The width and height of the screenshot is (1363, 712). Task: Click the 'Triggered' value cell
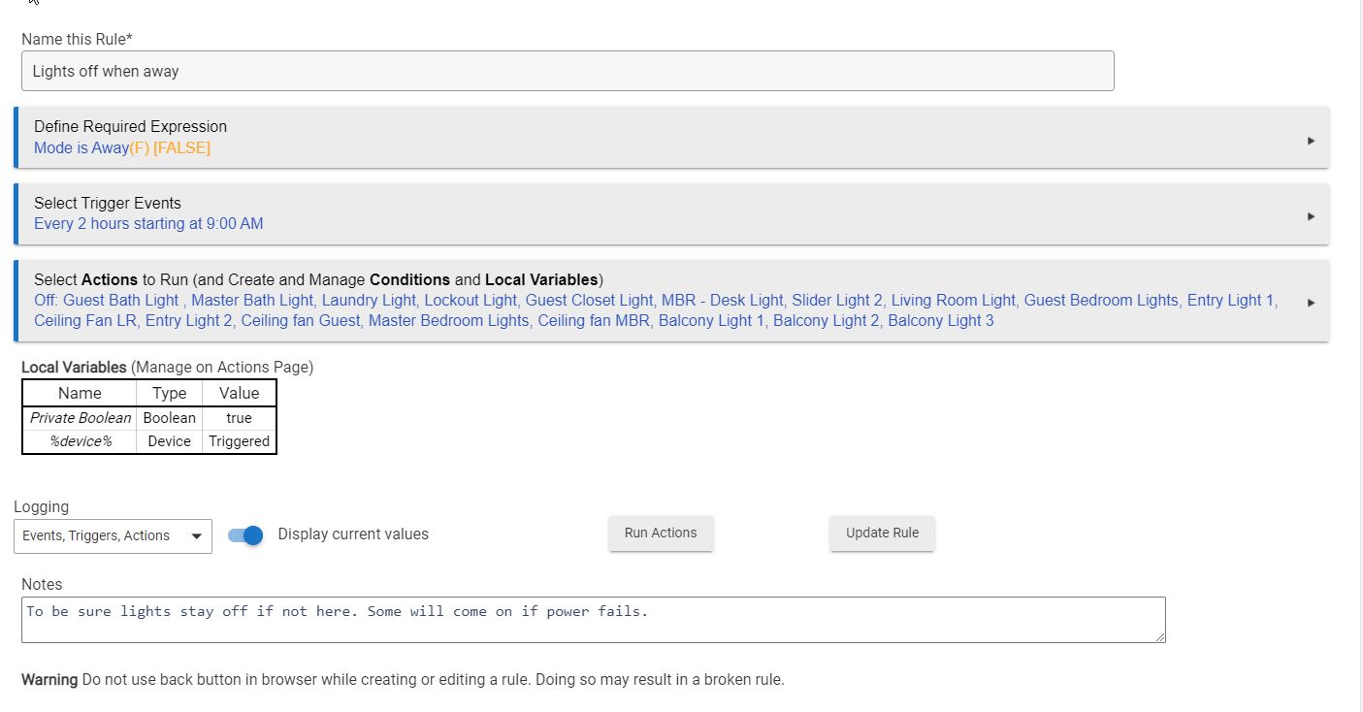[239, 441]
